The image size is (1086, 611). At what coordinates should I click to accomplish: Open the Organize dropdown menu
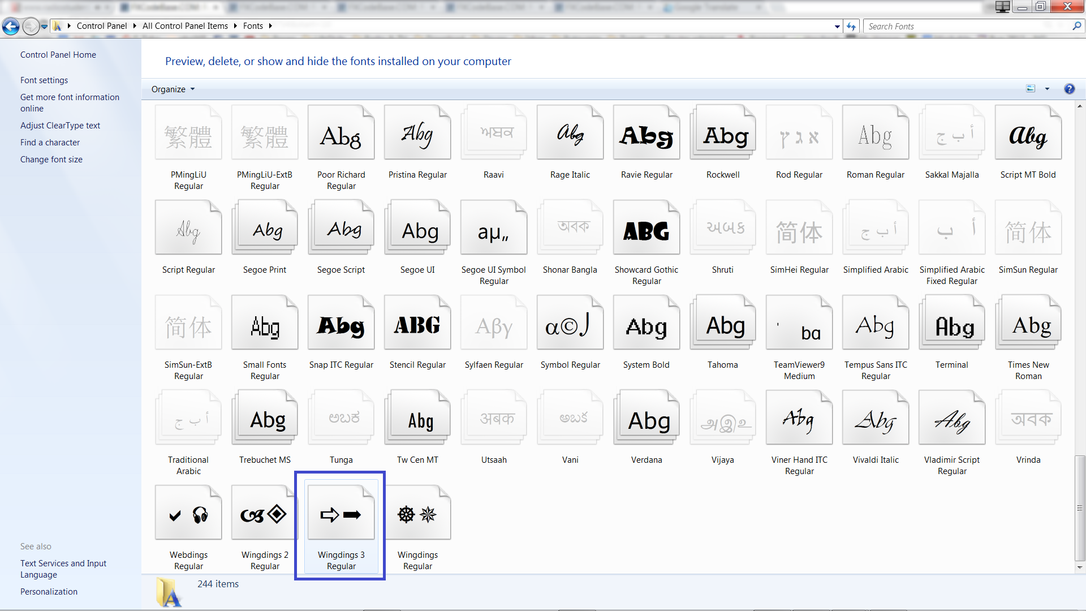(173, 89)
